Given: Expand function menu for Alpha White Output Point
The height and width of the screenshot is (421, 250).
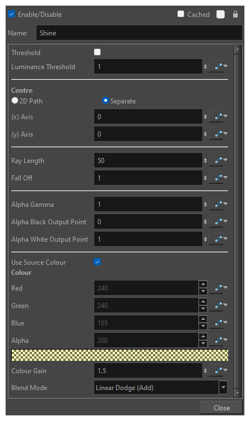Looking at the screenshot, I should click(225, 239).
